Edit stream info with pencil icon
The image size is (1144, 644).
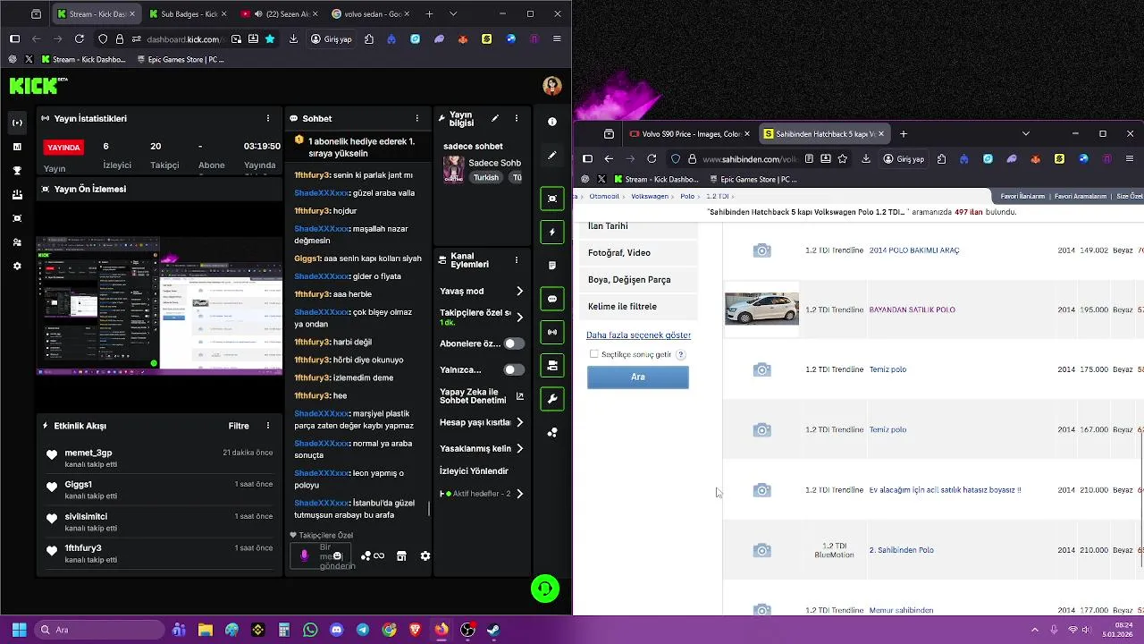point(495,118)
